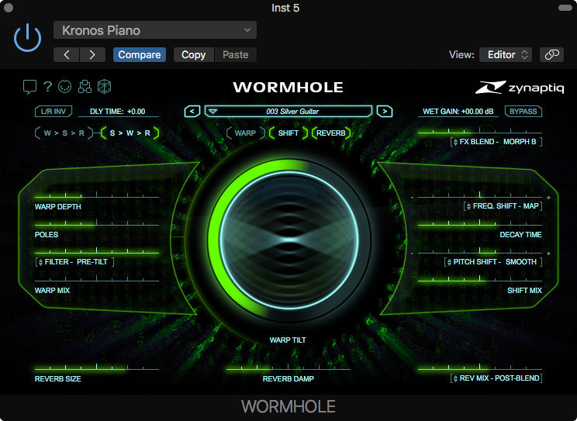Go to next setting with right arrow

pos(92,55)
